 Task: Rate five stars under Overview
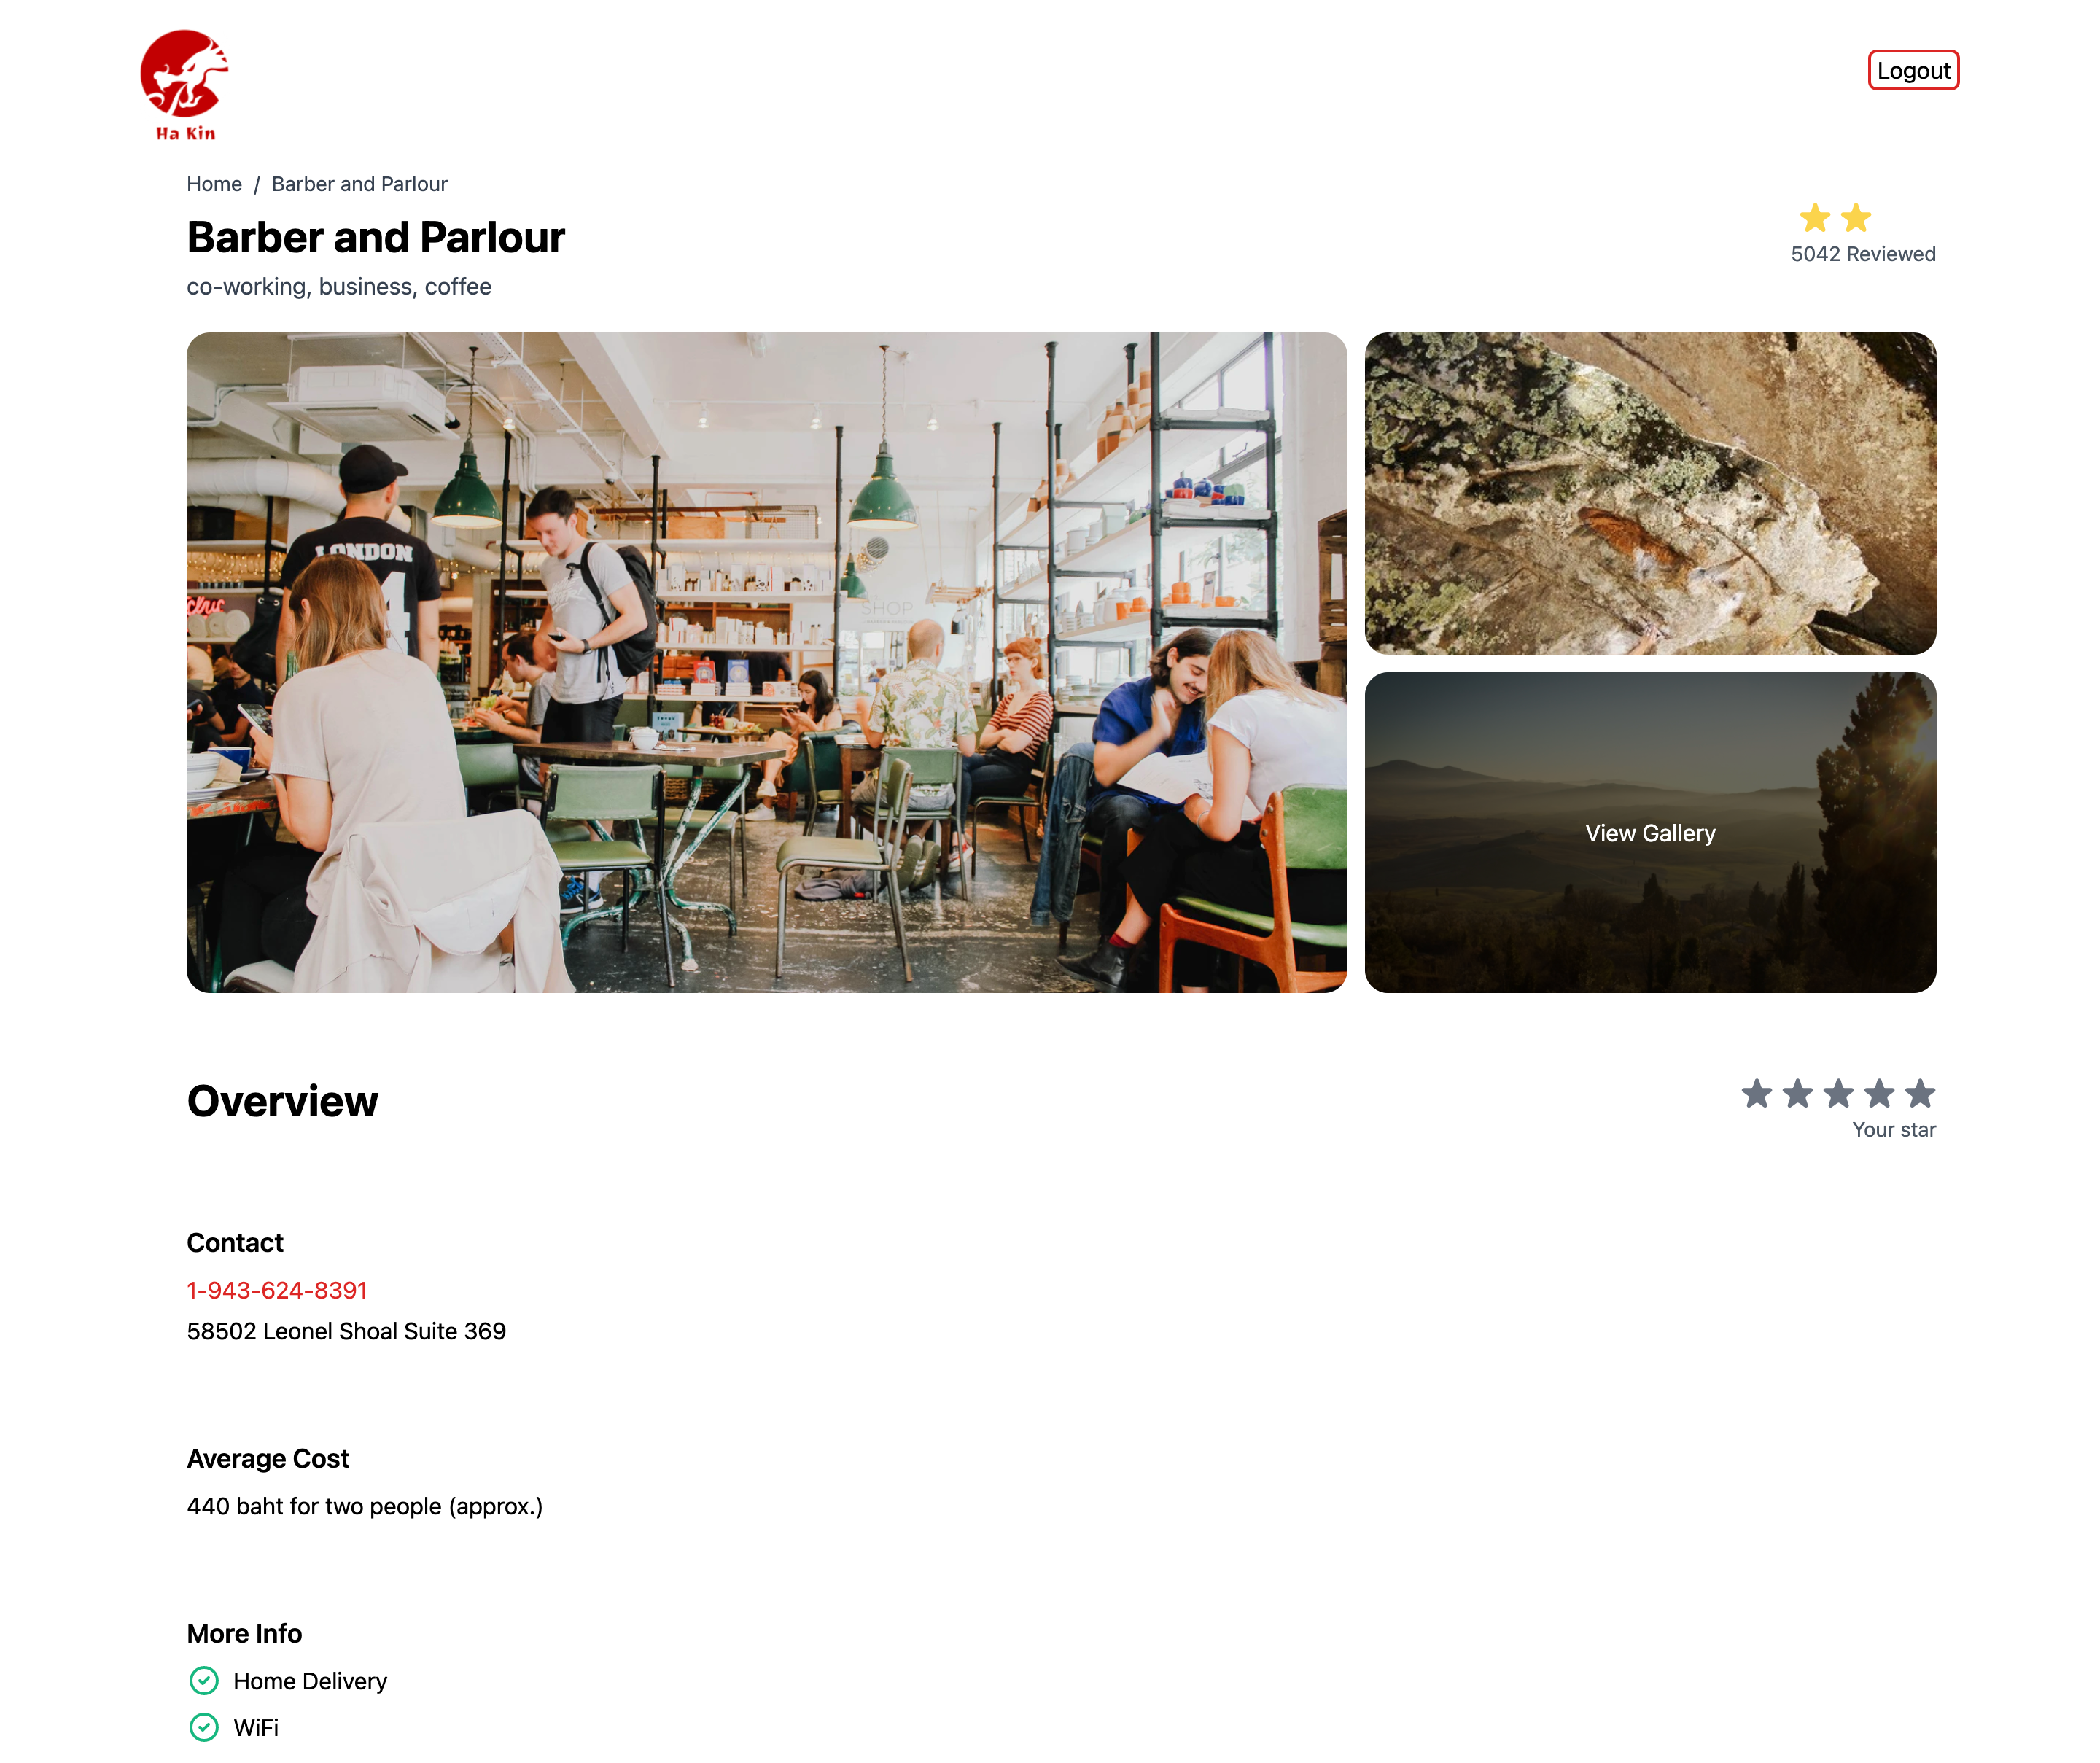pyautogui.click(x=1920, y=1093)
